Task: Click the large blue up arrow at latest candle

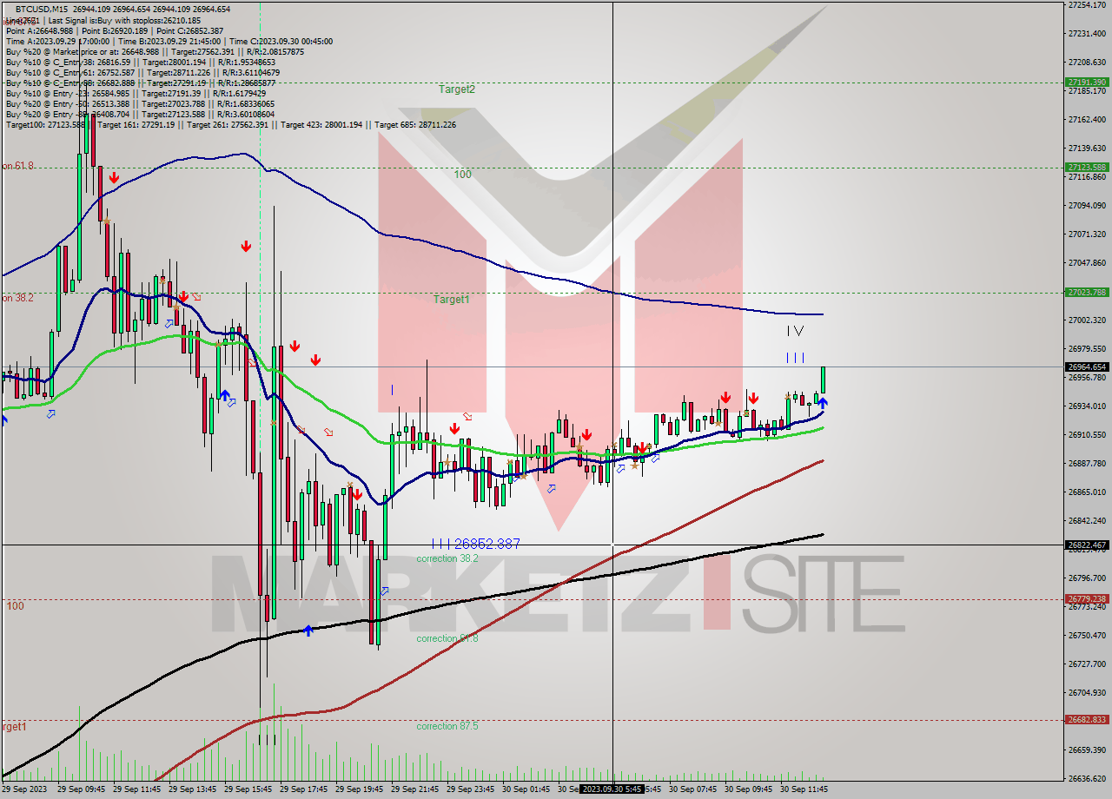Action: (822, 402)
